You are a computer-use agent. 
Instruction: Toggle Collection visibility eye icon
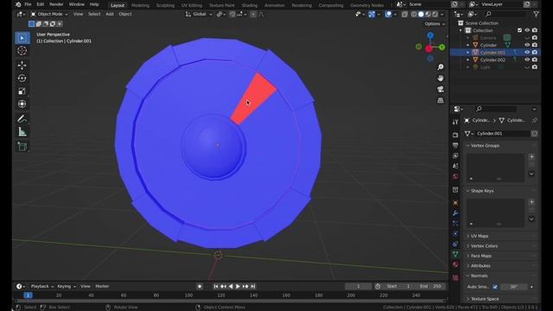pos(527,30)
